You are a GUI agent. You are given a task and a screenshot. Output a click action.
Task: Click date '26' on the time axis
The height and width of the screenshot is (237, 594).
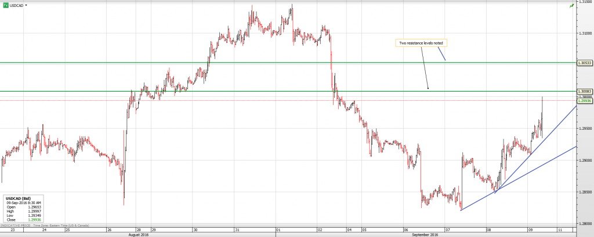(x=110, y=230)
